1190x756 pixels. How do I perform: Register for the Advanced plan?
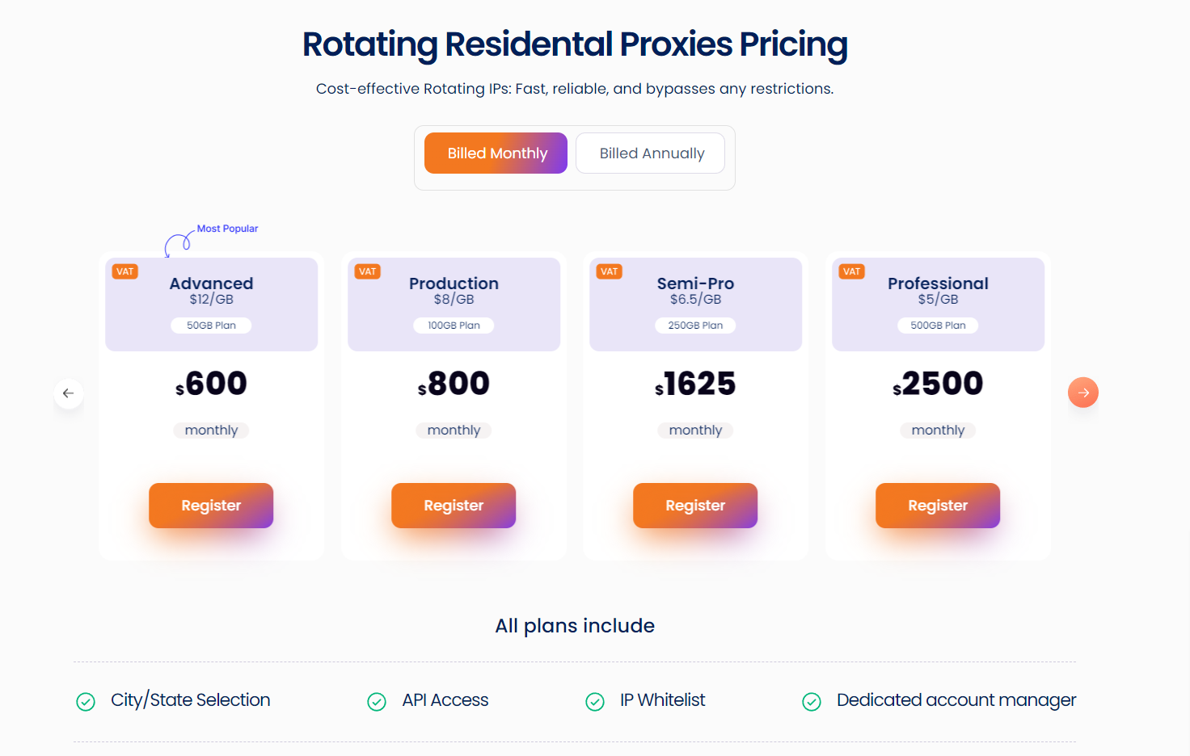pyautogui.click(x=211, y=506)
